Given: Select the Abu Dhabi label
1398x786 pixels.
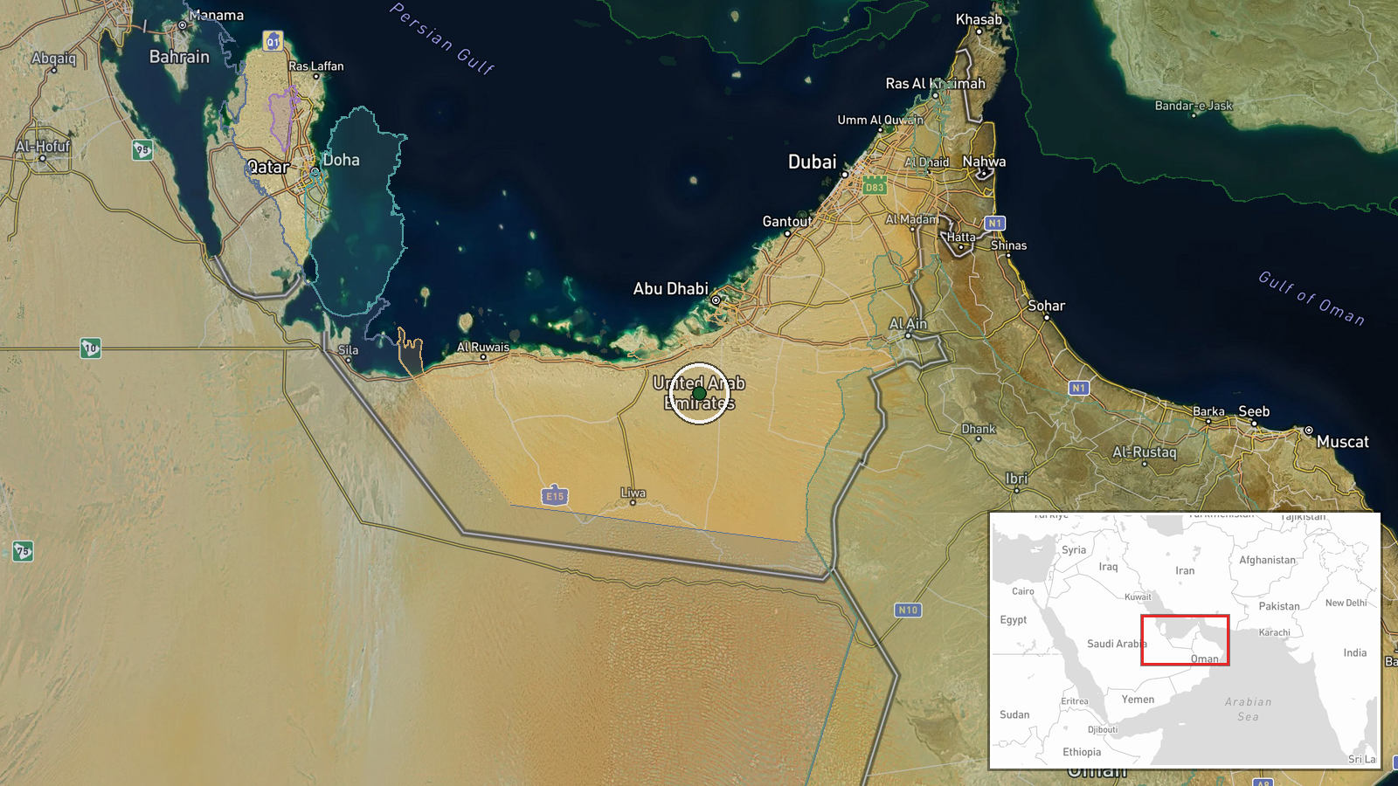Looking at the screenshot, I should (x=670, y=289).
